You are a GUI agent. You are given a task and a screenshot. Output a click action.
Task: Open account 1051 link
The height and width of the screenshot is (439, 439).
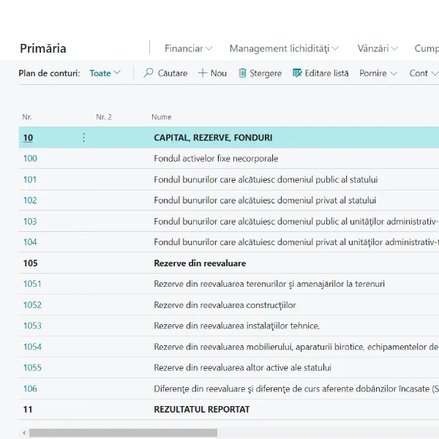click(x=32, y=284)
